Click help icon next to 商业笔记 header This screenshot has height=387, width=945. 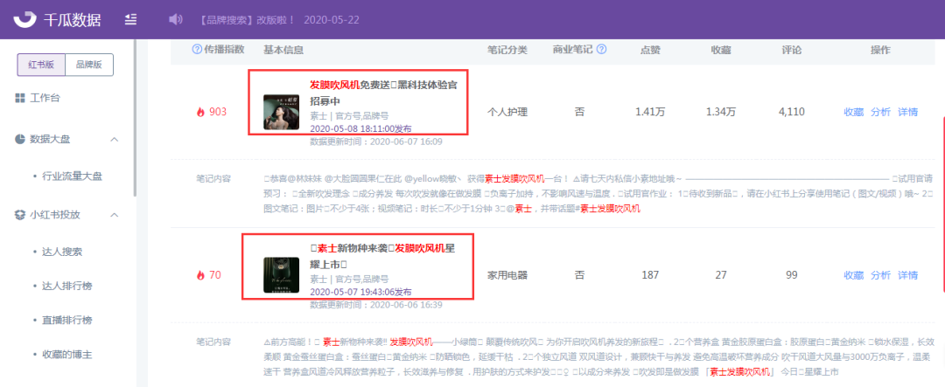[x=601, y=50]
